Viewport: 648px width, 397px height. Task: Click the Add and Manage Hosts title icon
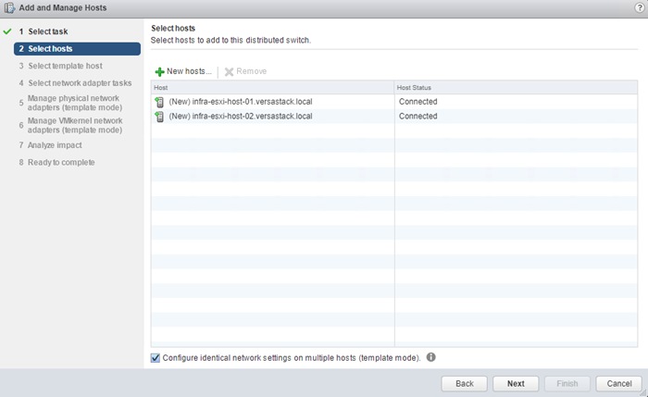click(x=9, y=7)
